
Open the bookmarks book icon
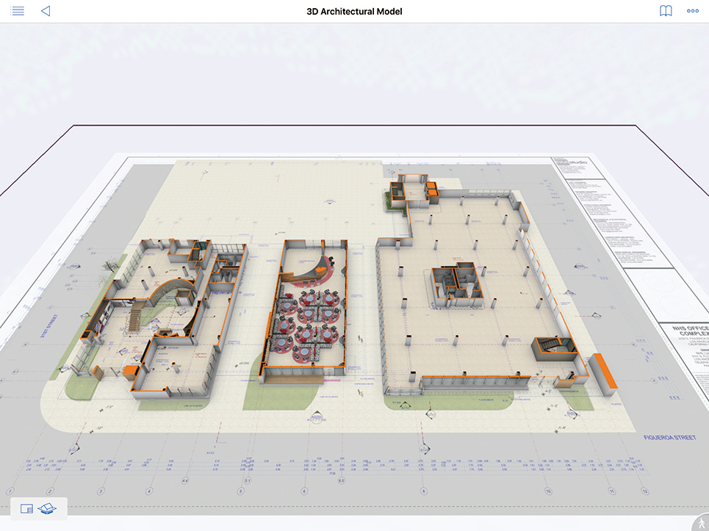pyautogui.click(x=666, y=11)
